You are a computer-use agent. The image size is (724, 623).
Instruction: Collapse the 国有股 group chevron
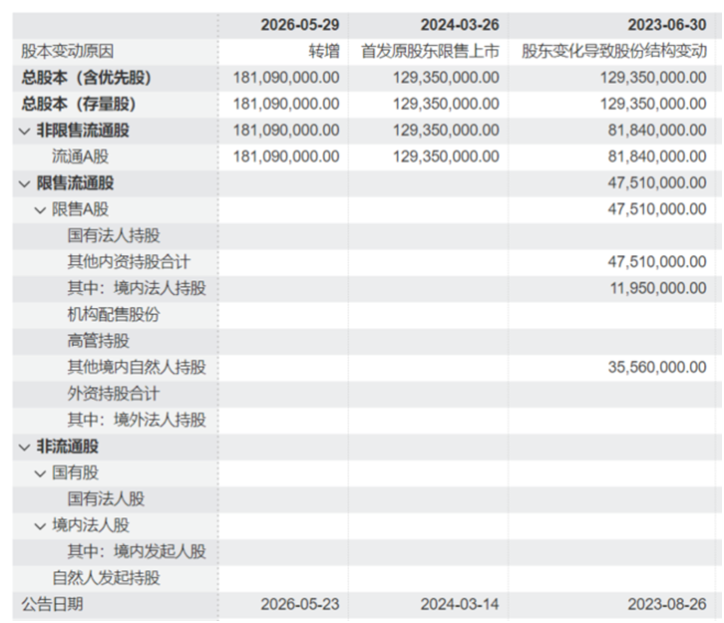[40, 473]
